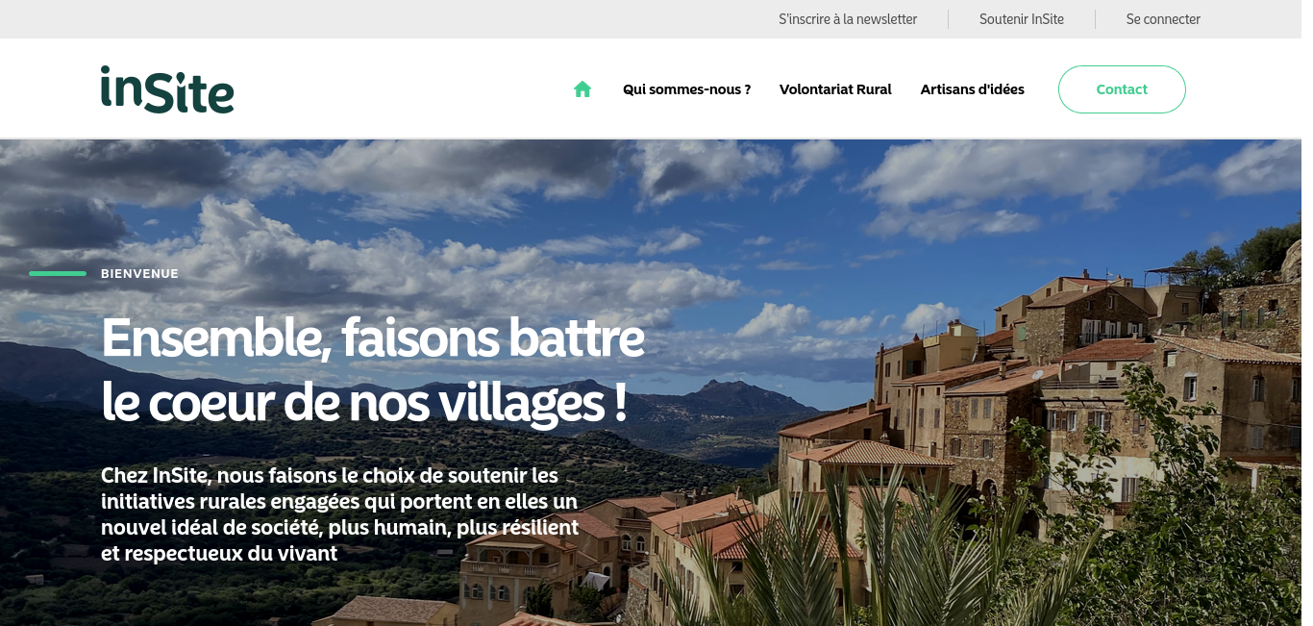Click the green accent bar beside BIENVENUE
Screen dimensions: 1313x626
click(58, 274)
